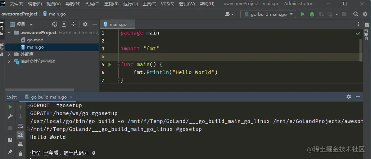Click the disabled stop button in the top toolbar
Image resolution: width=371 pixels, height=159 pixels.
pyautogui.click(x=344, y=14)
